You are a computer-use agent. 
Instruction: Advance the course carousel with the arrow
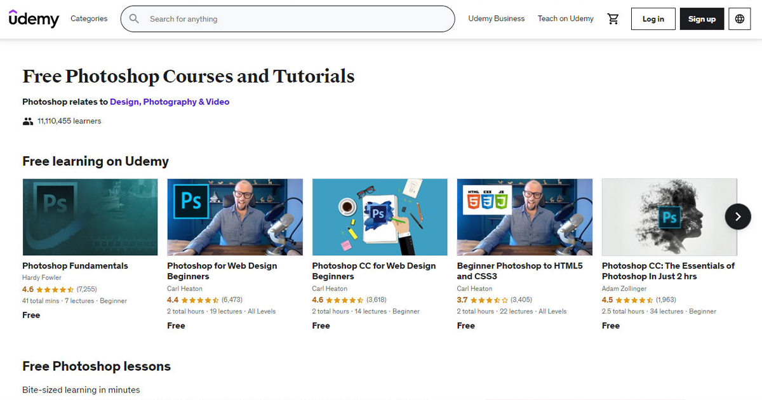(737, 217)
